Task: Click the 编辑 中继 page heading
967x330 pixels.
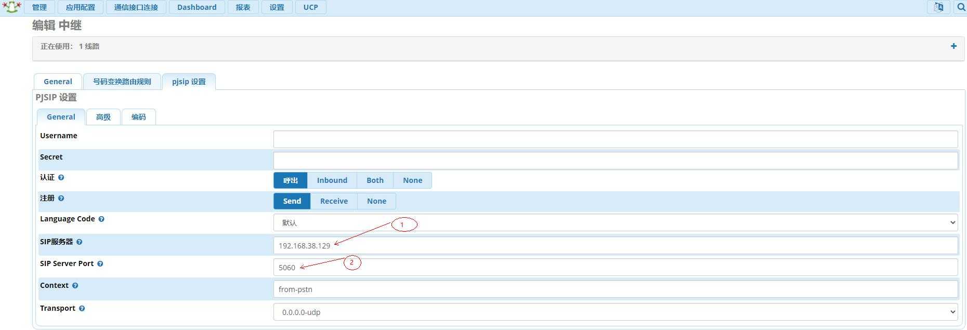Action: pyautogui.click(x=57, y=25)
